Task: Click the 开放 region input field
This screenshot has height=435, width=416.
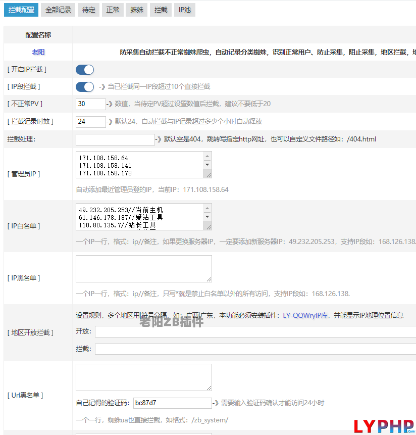Action: 255,331
